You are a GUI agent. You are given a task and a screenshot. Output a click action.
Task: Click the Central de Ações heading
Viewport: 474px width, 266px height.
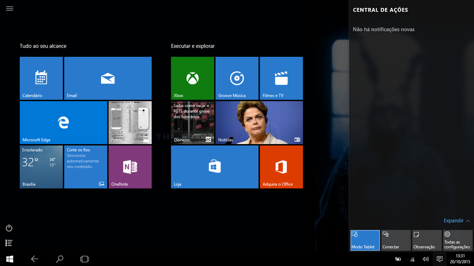(380, 10)
